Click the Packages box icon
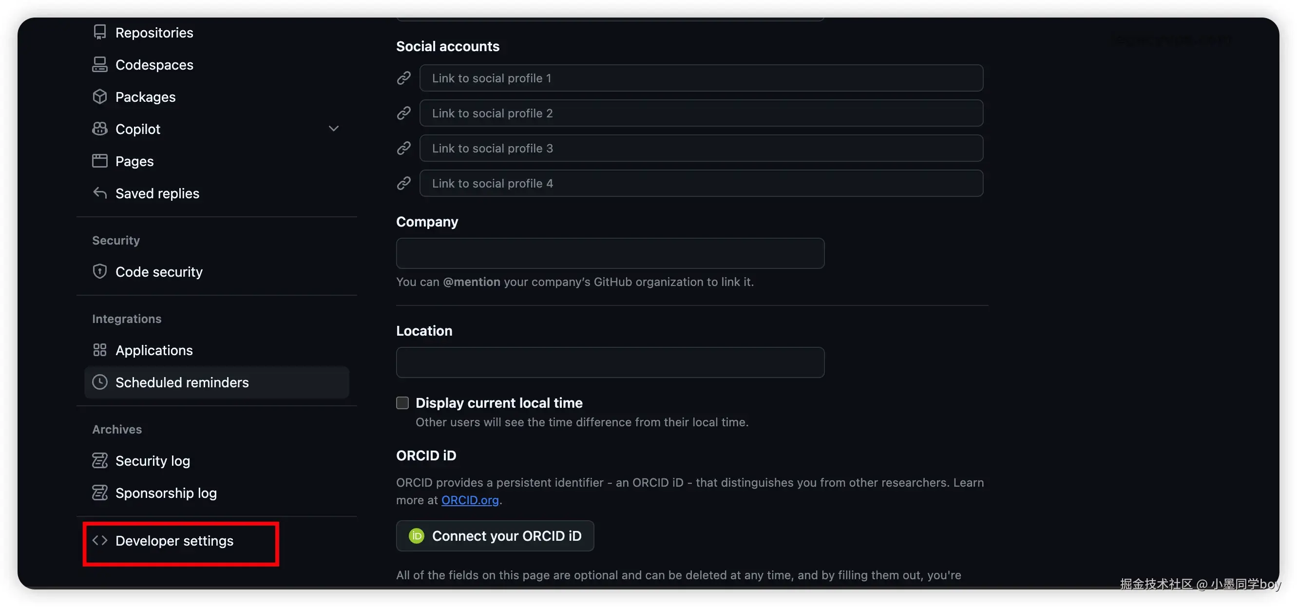Image resolution: width=1297 pixels, height=607 pixels. 100,96
